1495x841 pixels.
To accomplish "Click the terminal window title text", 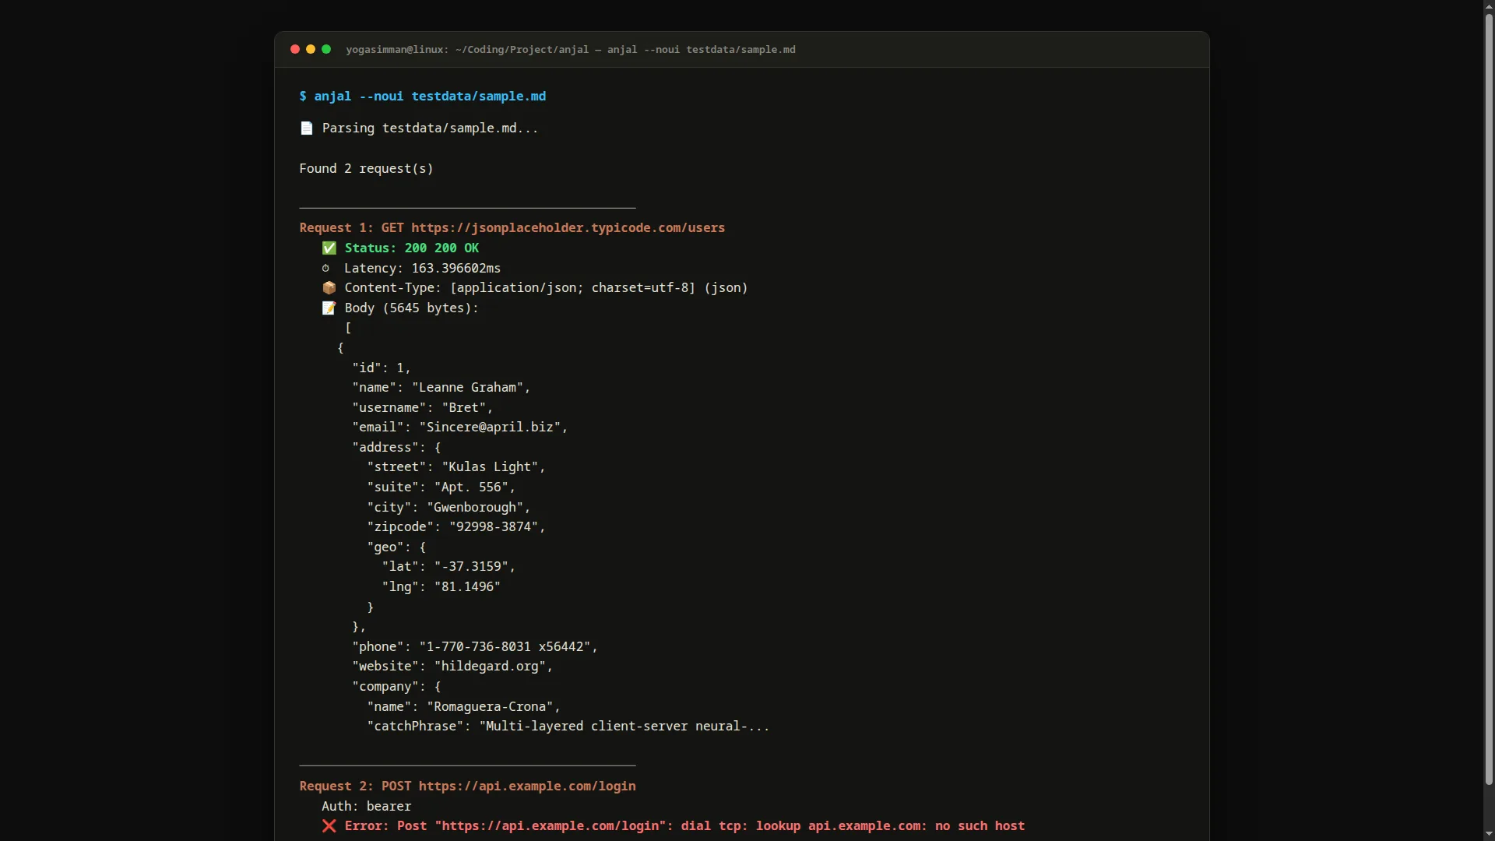I will 571,50.
